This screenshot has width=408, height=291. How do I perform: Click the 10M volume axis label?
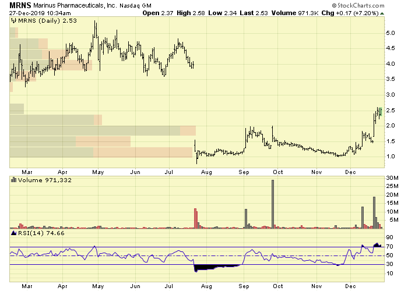(x=392, y=212)
